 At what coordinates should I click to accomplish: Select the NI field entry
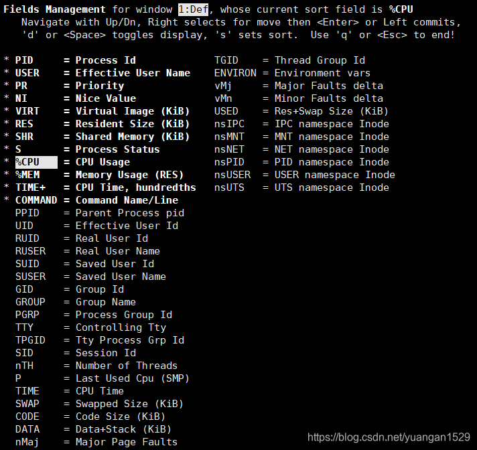coord(70,98)
